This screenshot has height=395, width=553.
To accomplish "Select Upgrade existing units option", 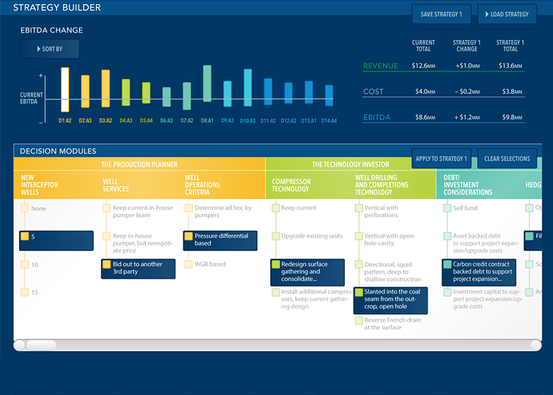I will pos(276,236).
